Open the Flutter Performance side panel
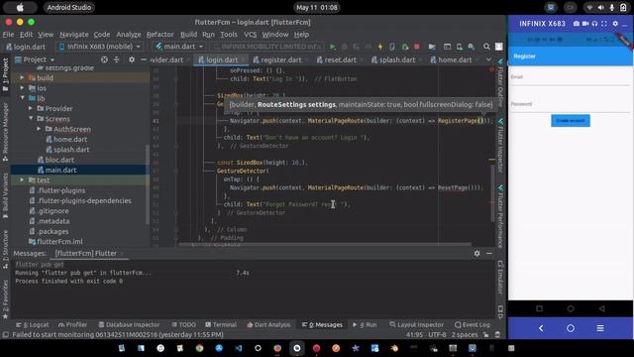The image size is (634, 357). (x=500, y=217)
